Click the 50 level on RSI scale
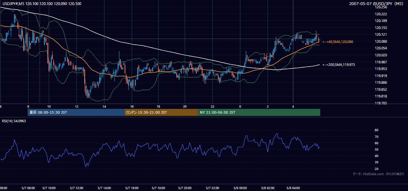The image size is (408, 191). point(376,149)
